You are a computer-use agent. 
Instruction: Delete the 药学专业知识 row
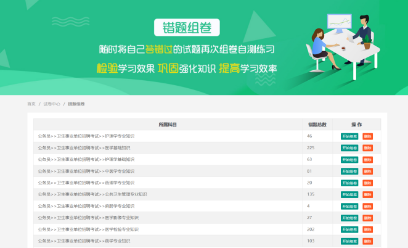coord(367,241)
